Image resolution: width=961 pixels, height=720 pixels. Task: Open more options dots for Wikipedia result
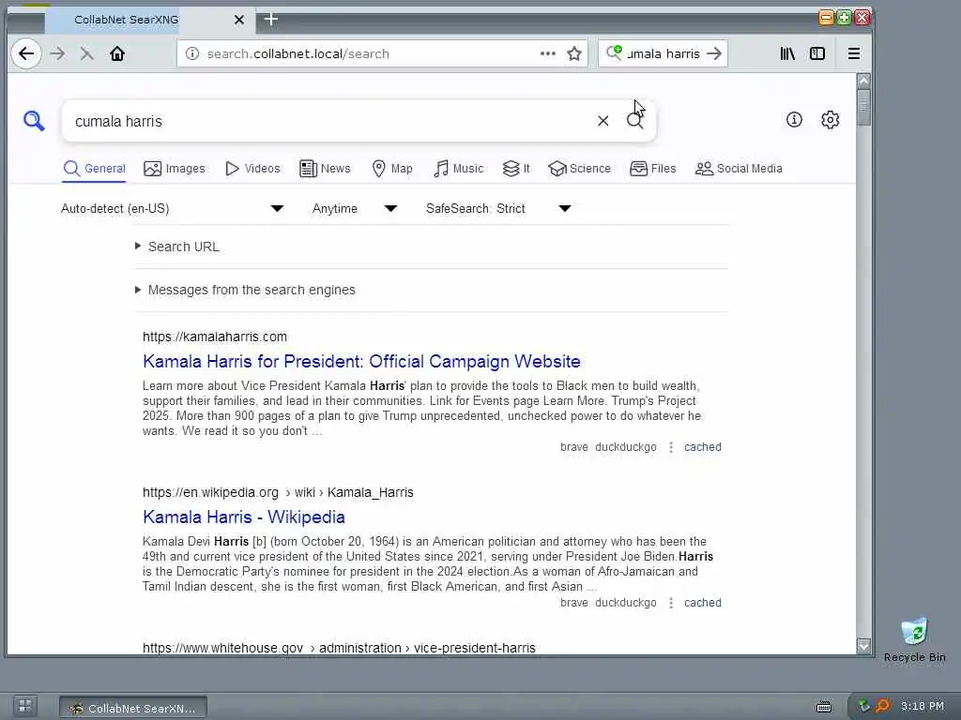click(x=671, y=603)
